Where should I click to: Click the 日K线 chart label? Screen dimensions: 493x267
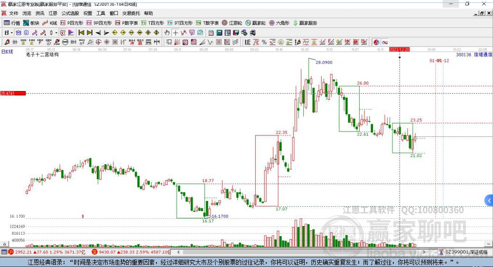pyautogui.click(x=7, y=52)
